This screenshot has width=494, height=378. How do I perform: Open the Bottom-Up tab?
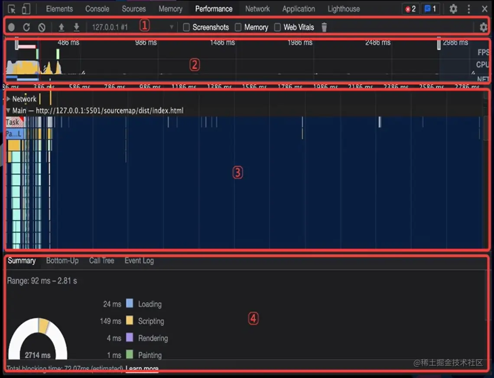62,261
